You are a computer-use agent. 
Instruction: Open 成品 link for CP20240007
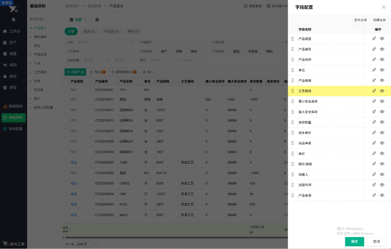click(73, 163)
